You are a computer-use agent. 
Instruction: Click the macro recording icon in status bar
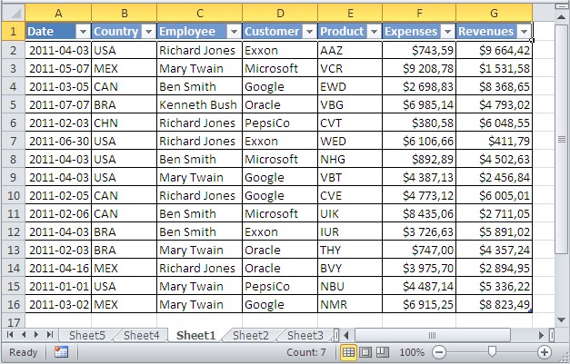point(61,351)
